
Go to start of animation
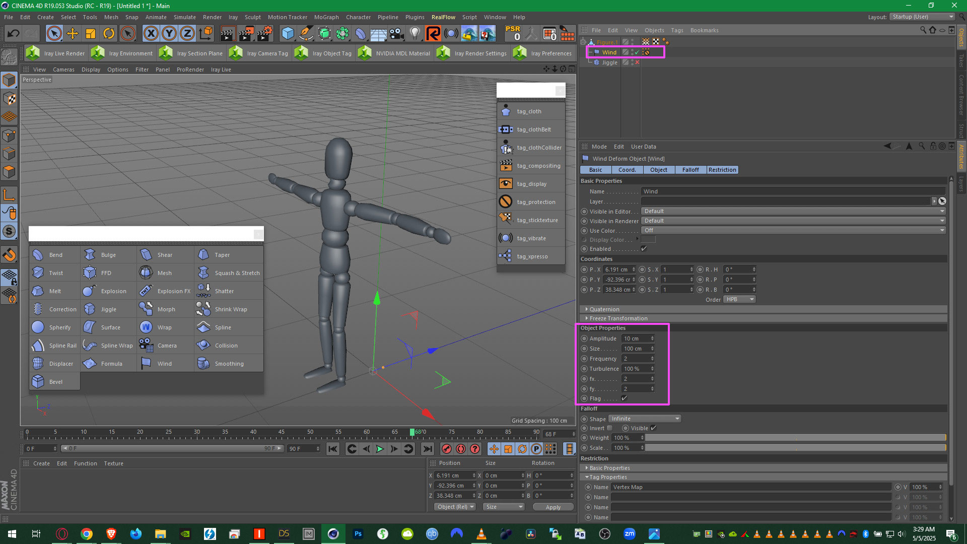[x=333, y=449]
